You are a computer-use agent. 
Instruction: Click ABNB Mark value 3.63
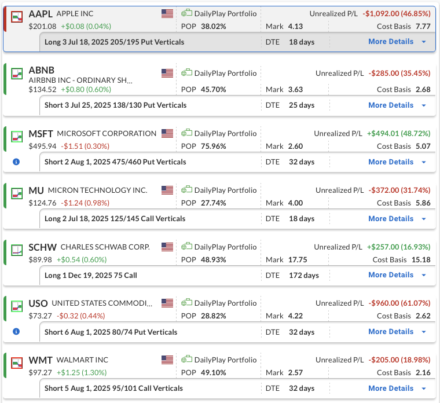[295, 90]
